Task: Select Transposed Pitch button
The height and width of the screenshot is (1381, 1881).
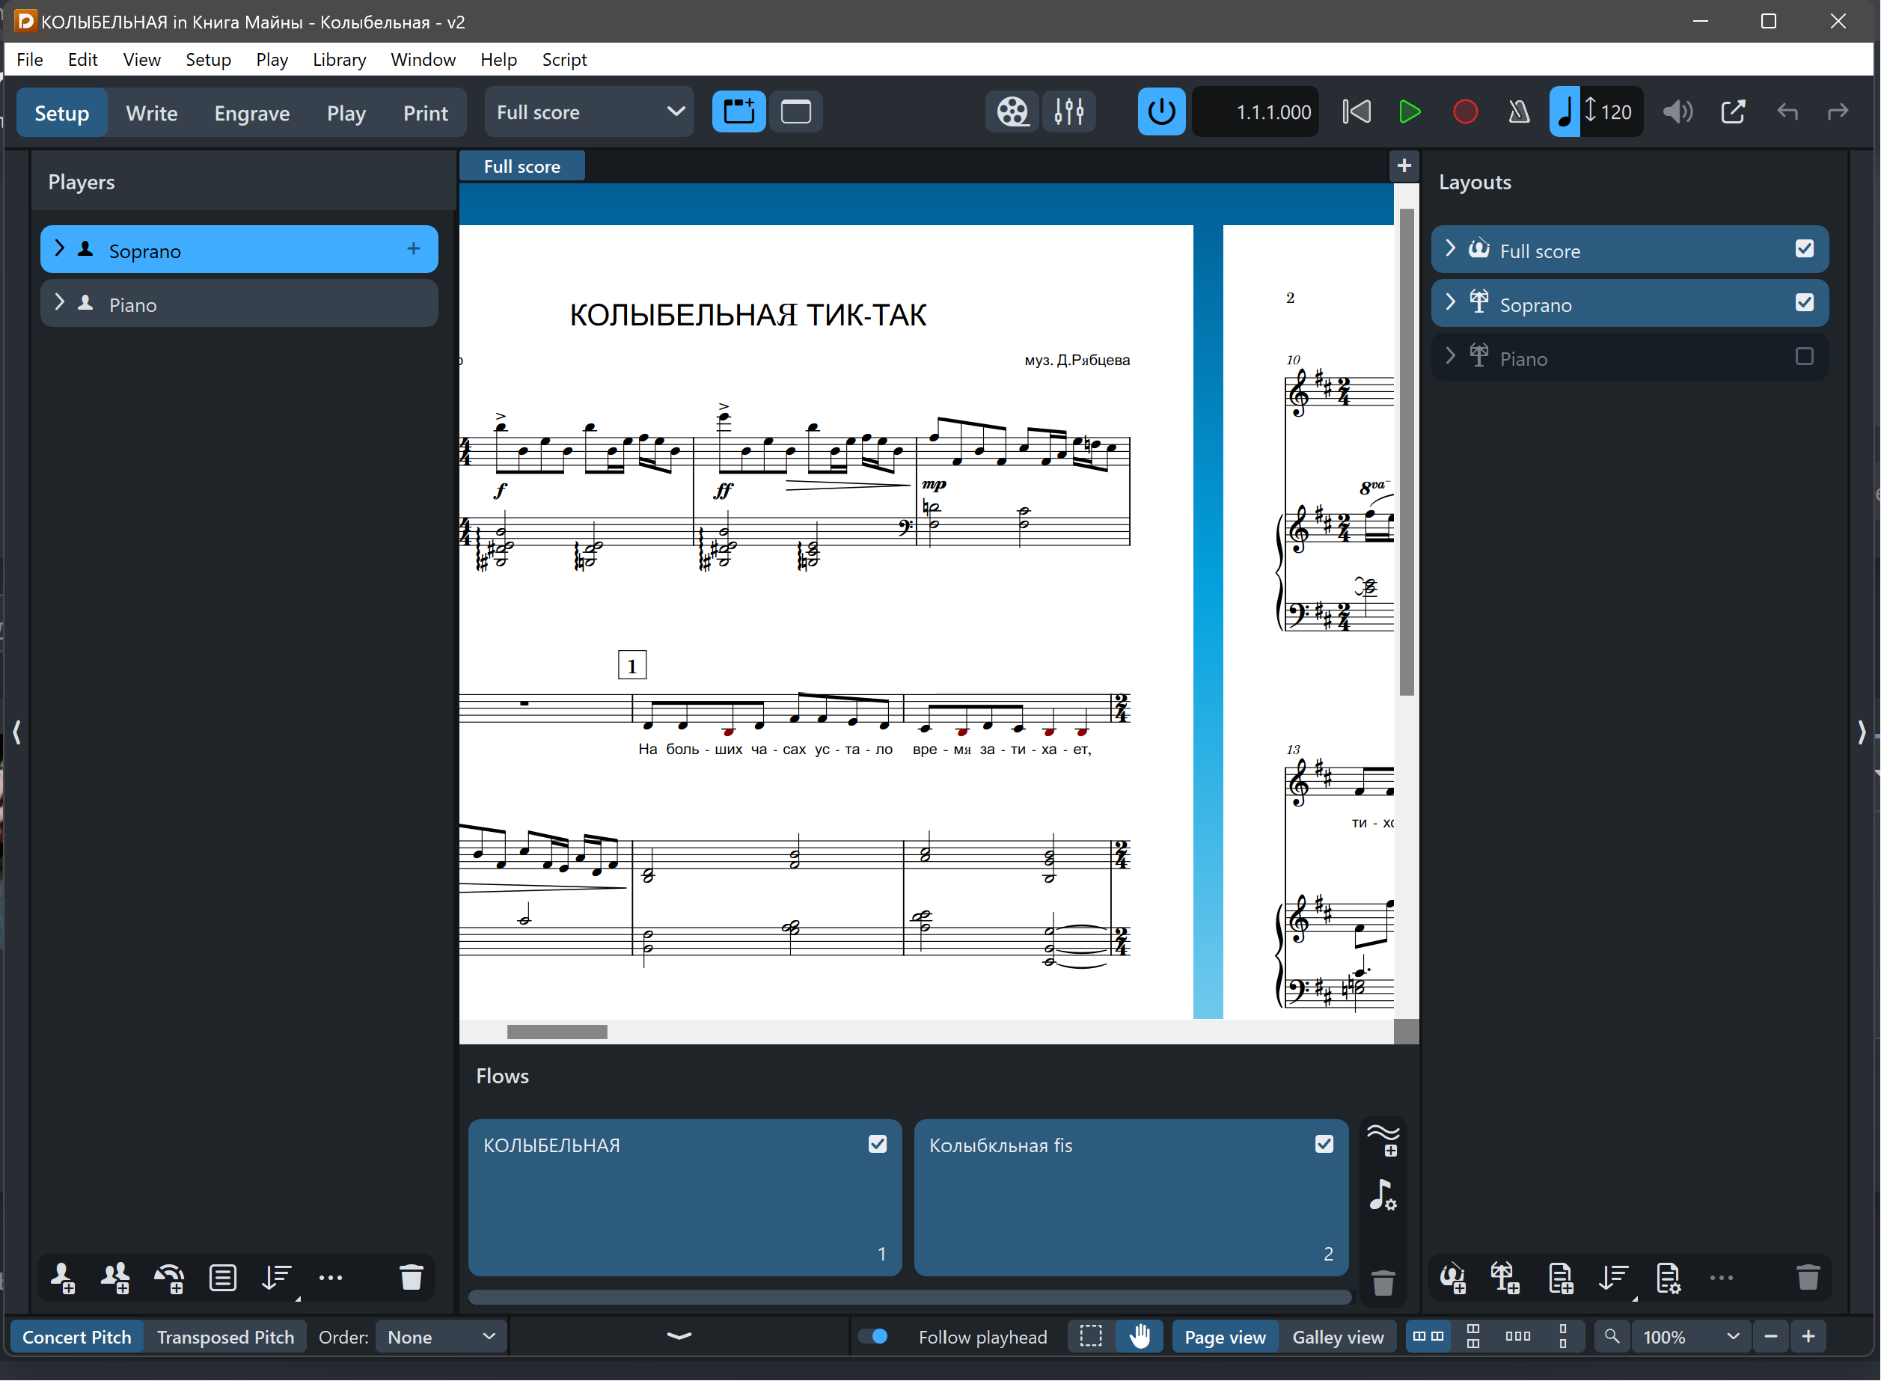Action: (x=225, y=1337)
